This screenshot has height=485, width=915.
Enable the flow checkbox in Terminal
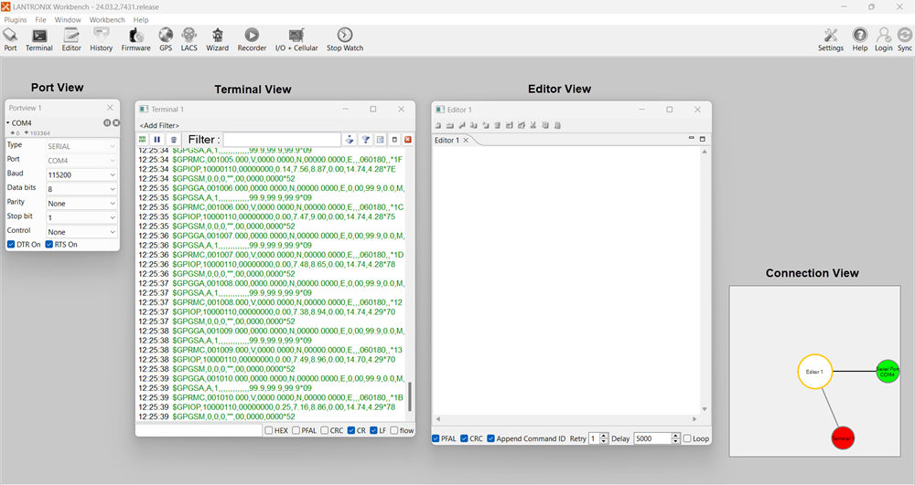[393, 431]
